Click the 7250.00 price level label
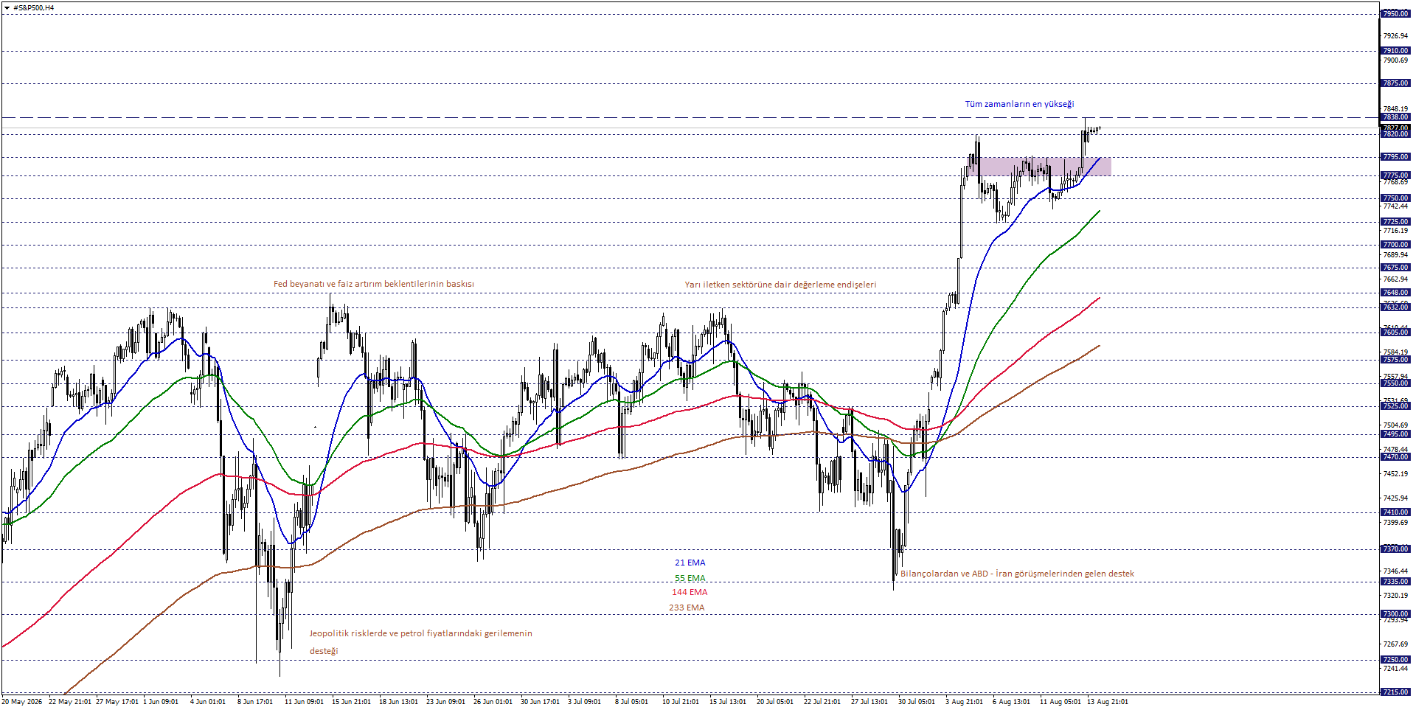This screenshot has width=1413, height=710. point(1395,660)
